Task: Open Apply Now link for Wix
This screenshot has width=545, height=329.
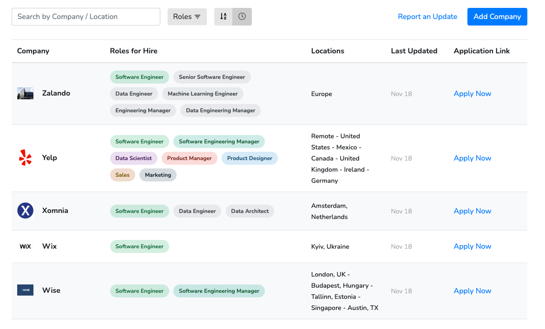Action: [x=473, y=246]
